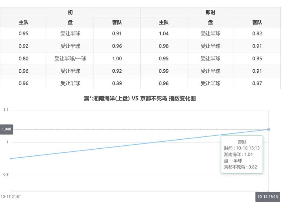Select the 受让半球/一球 handicap cell
This screenshot has width=287, height=211.
click(x=70, y=59)
